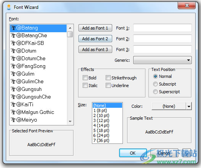Click the Font Wizard title bar icon
This screenshot has height=168, width=201.
point(9,7)
